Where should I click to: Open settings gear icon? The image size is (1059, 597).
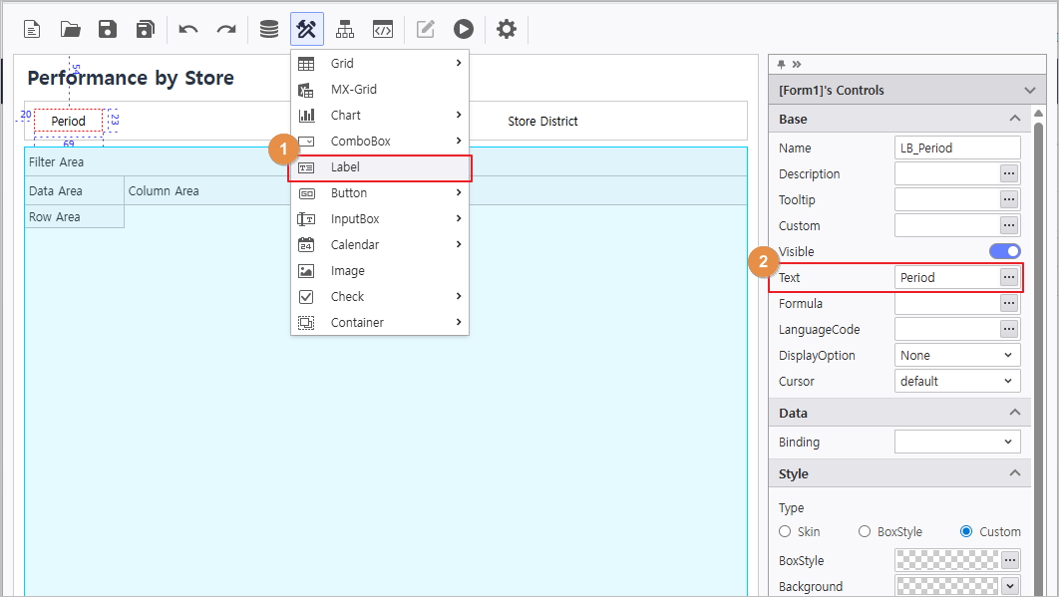pos(507,29)
